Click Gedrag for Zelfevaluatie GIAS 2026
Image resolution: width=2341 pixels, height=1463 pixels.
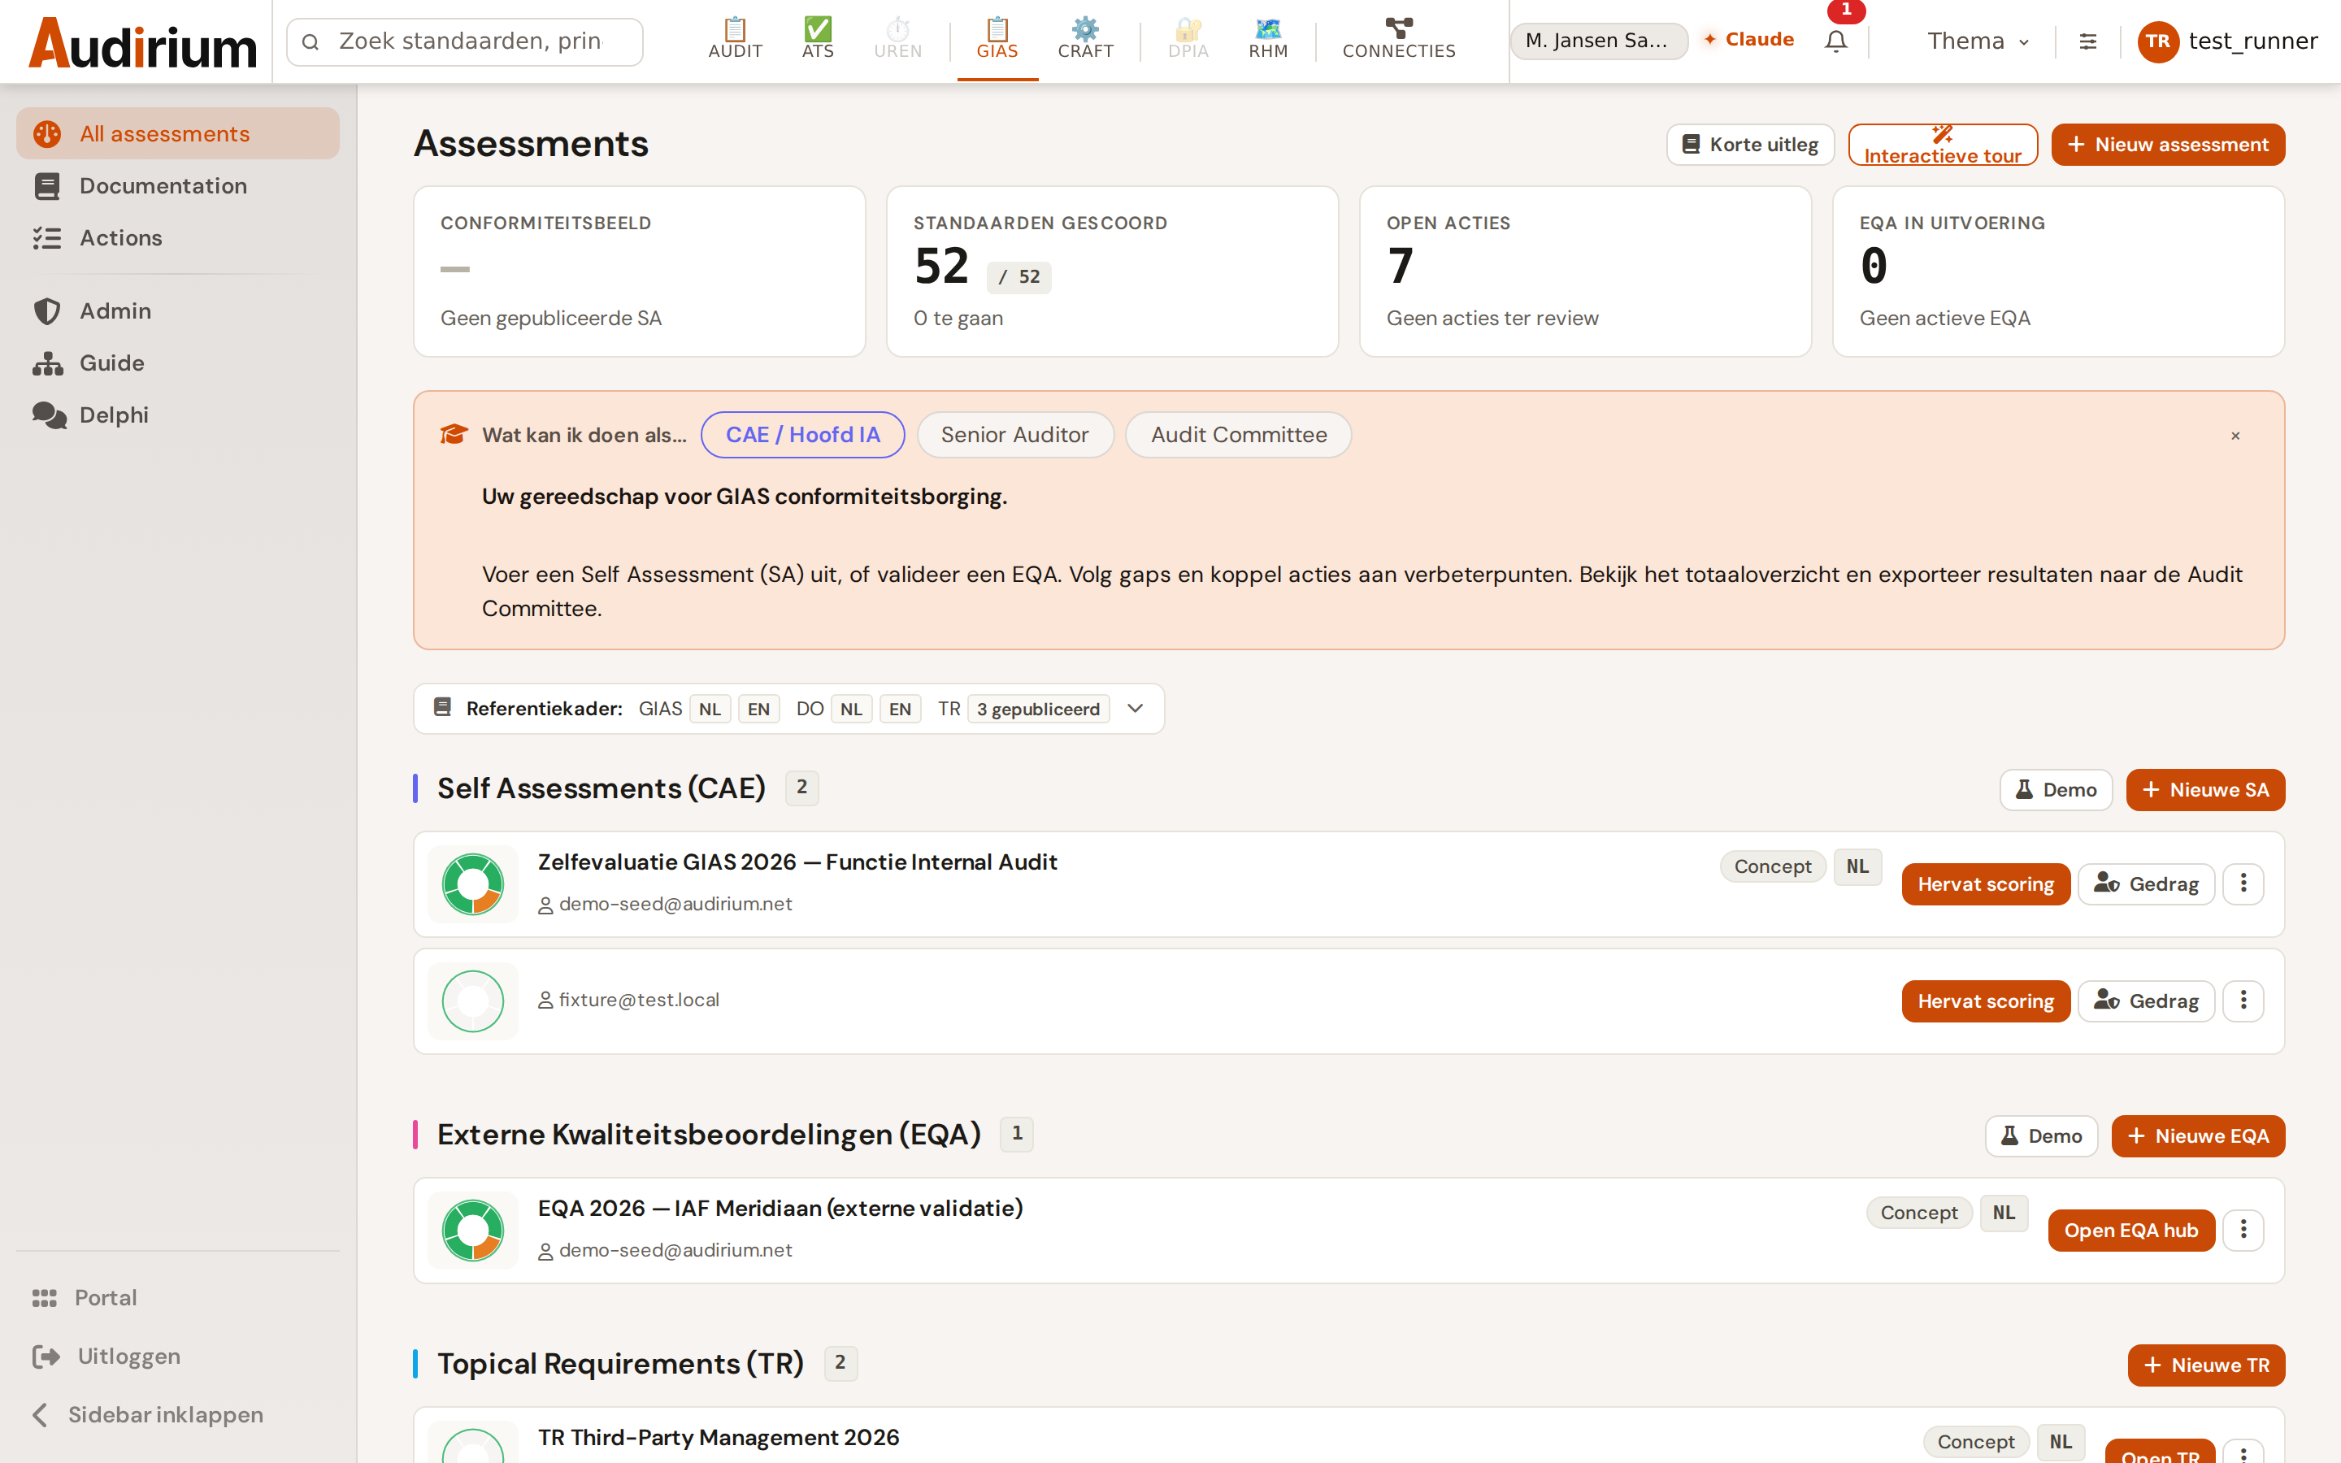click(x=2147, y=884)
